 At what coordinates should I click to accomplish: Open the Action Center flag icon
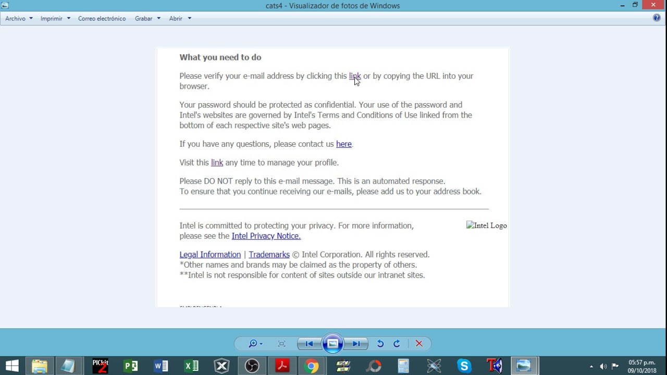[615, 366]
